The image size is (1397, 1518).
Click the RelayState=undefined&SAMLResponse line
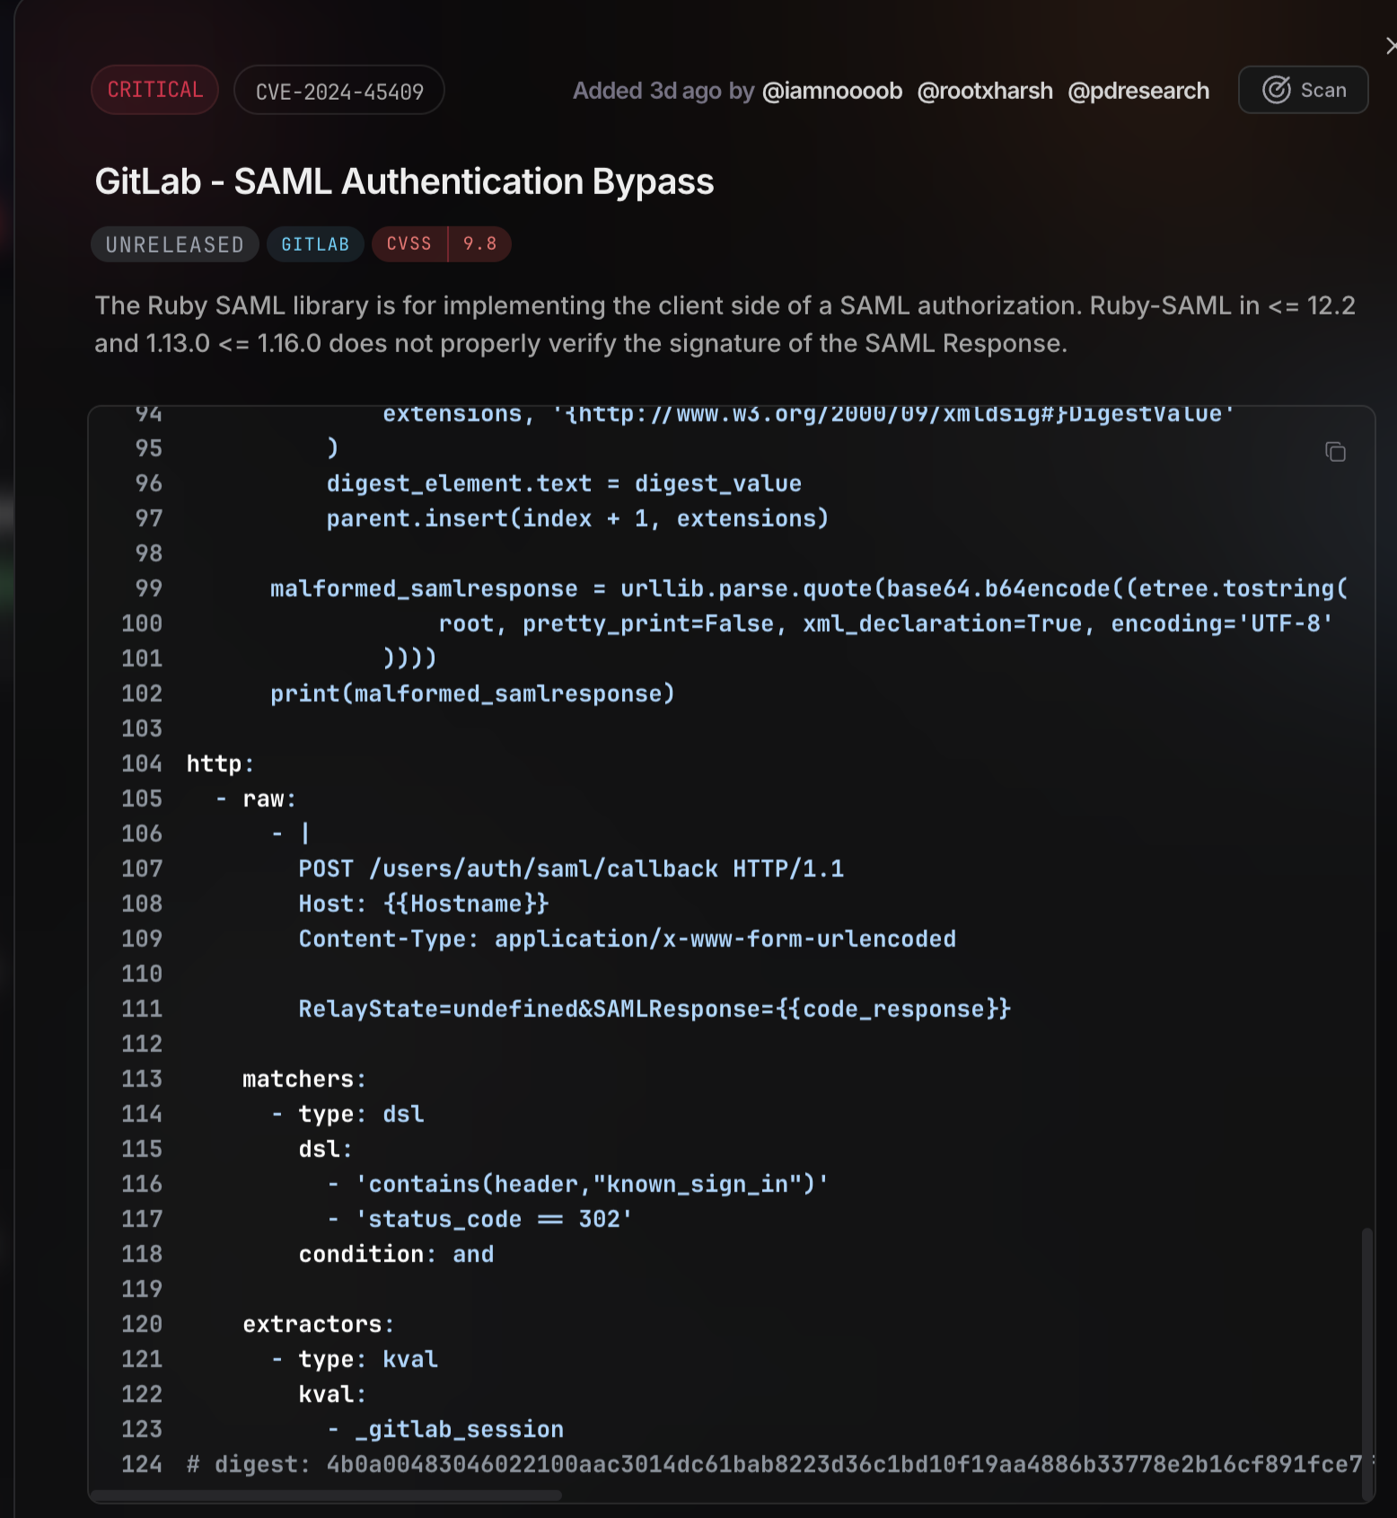(655, 1009)
